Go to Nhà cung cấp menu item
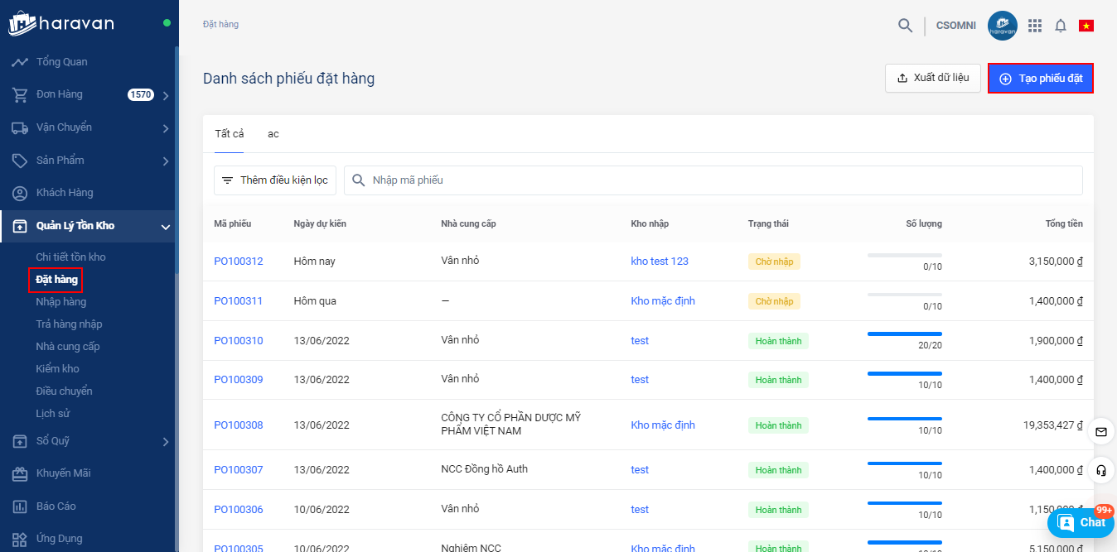The image size is (1117, 552). (x=67, y=347)
